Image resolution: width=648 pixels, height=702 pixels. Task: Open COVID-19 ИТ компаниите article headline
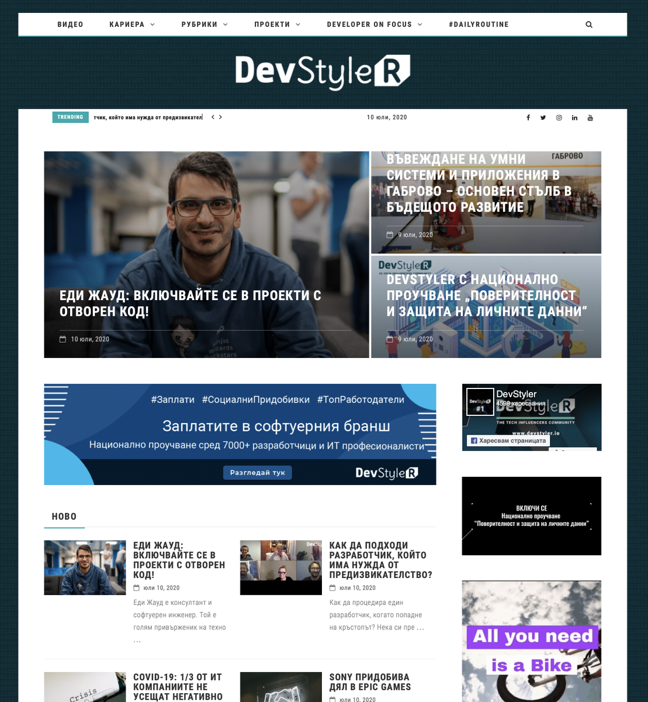coord(178,687)
